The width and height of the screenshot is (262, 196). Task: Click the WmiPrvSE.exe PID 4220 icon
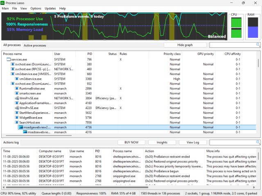point(17,108)
